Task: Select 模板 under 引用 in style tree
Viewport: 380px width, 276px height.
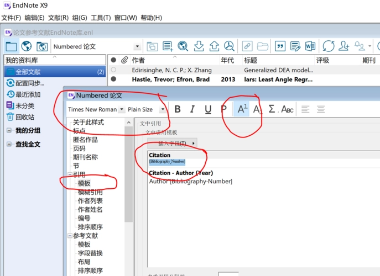Action: click(x=84, y=183)
